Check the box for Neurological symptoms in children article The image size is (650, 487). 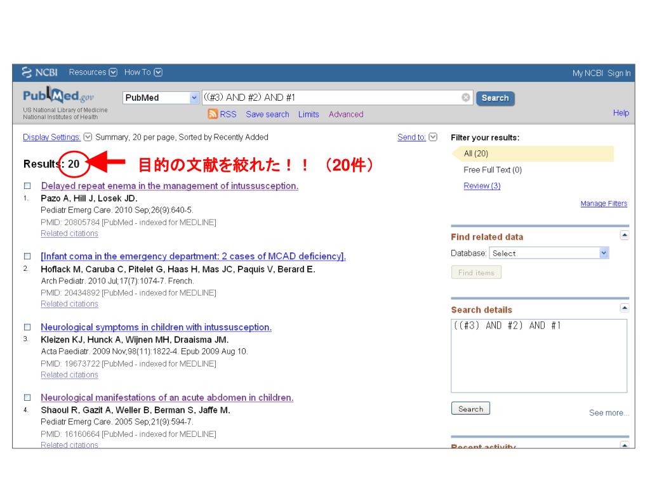click(x=27, y=327)
